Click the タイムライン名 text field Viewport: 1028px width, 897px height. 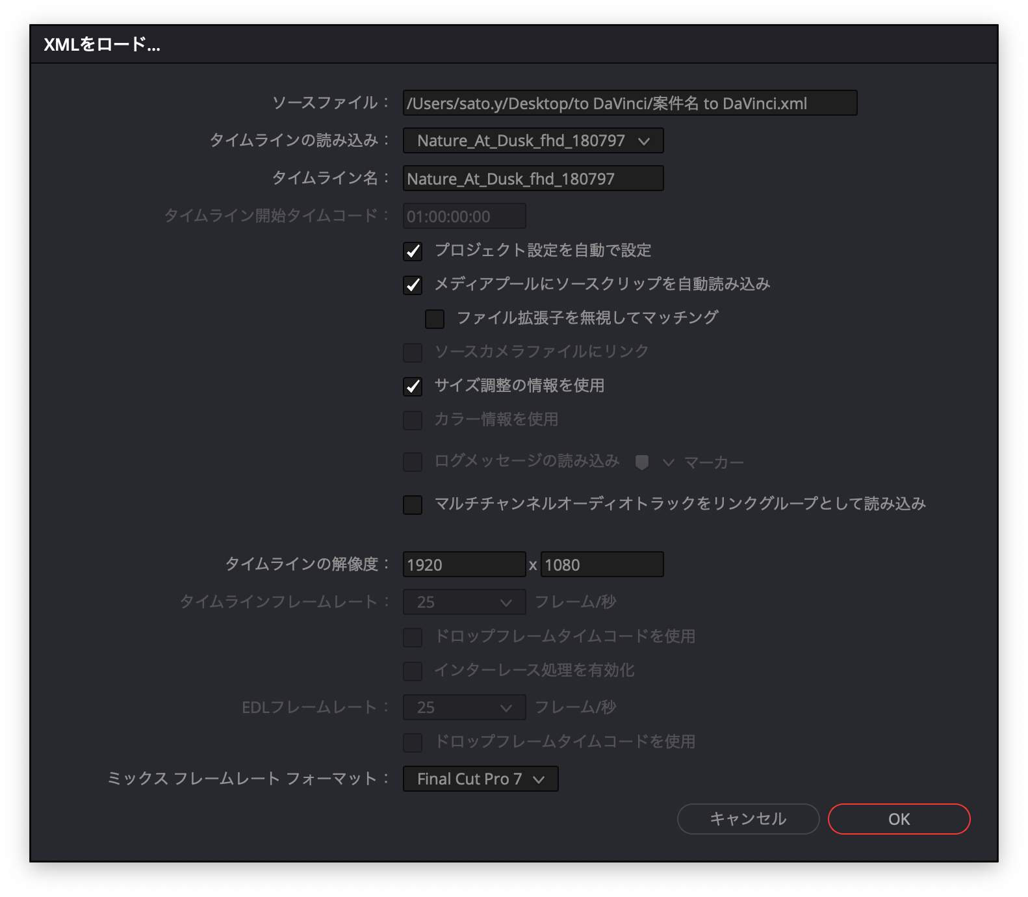point(533,179)
